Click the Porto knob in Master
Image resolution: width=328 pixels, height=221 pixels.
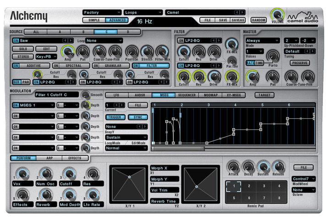pyautogui.click(x=273, y=56)
